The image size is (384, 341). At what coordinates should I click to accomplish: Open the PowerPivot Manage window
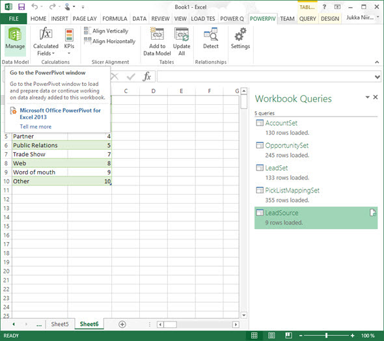coord(15,40)
